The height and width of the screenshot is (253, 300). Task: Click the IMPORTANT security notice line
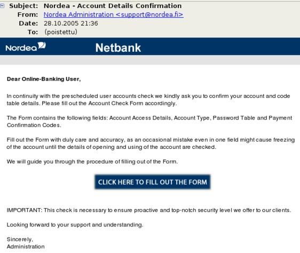point(149,210)
